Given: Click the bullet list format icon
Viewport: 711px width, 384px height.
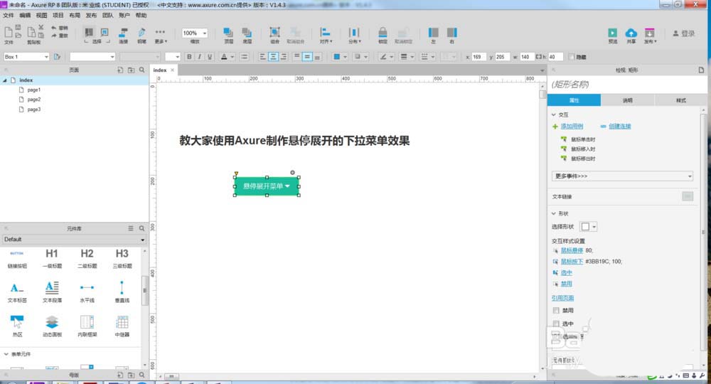Looking at the screenshot, I should click(244, 57).
